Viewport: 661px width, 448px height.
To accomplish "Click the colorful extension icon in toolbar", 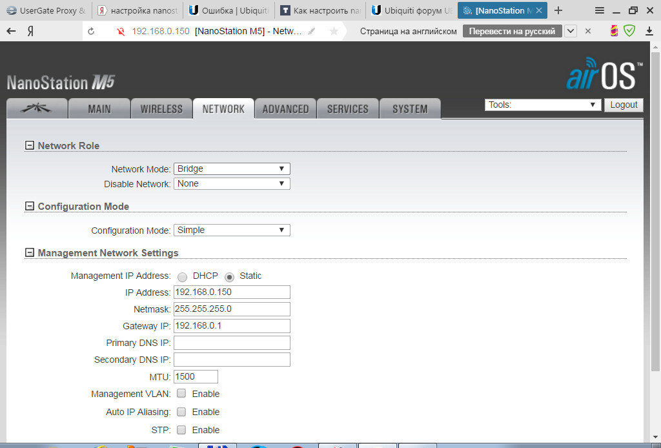I will tap(615, 31).
